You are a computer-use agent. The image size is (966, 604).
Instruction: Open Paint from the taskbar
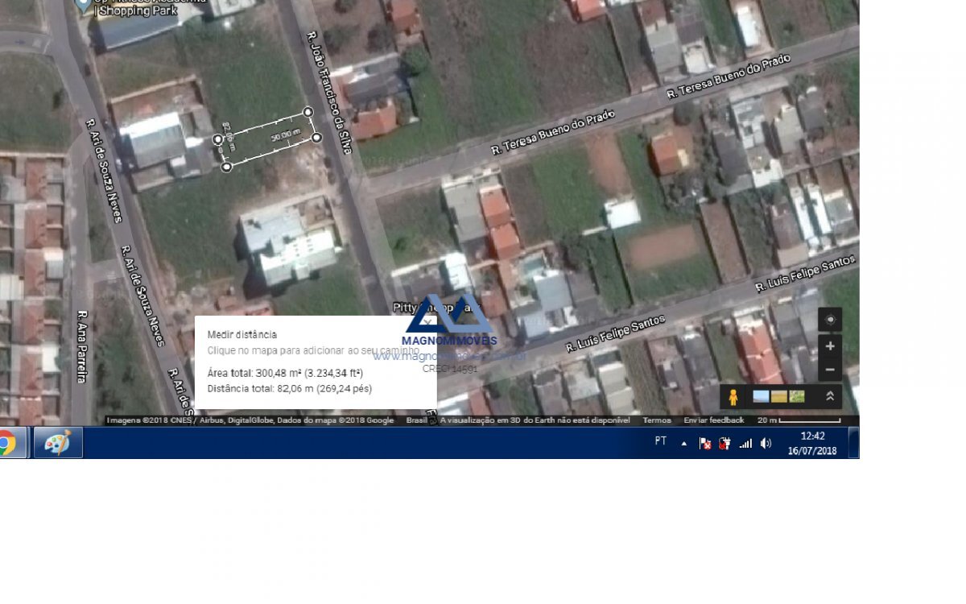coord(58,443)
